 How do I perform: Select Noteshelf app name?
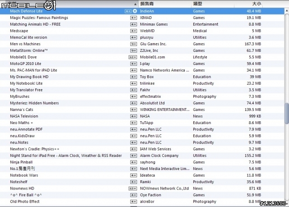tap(19, 182)
